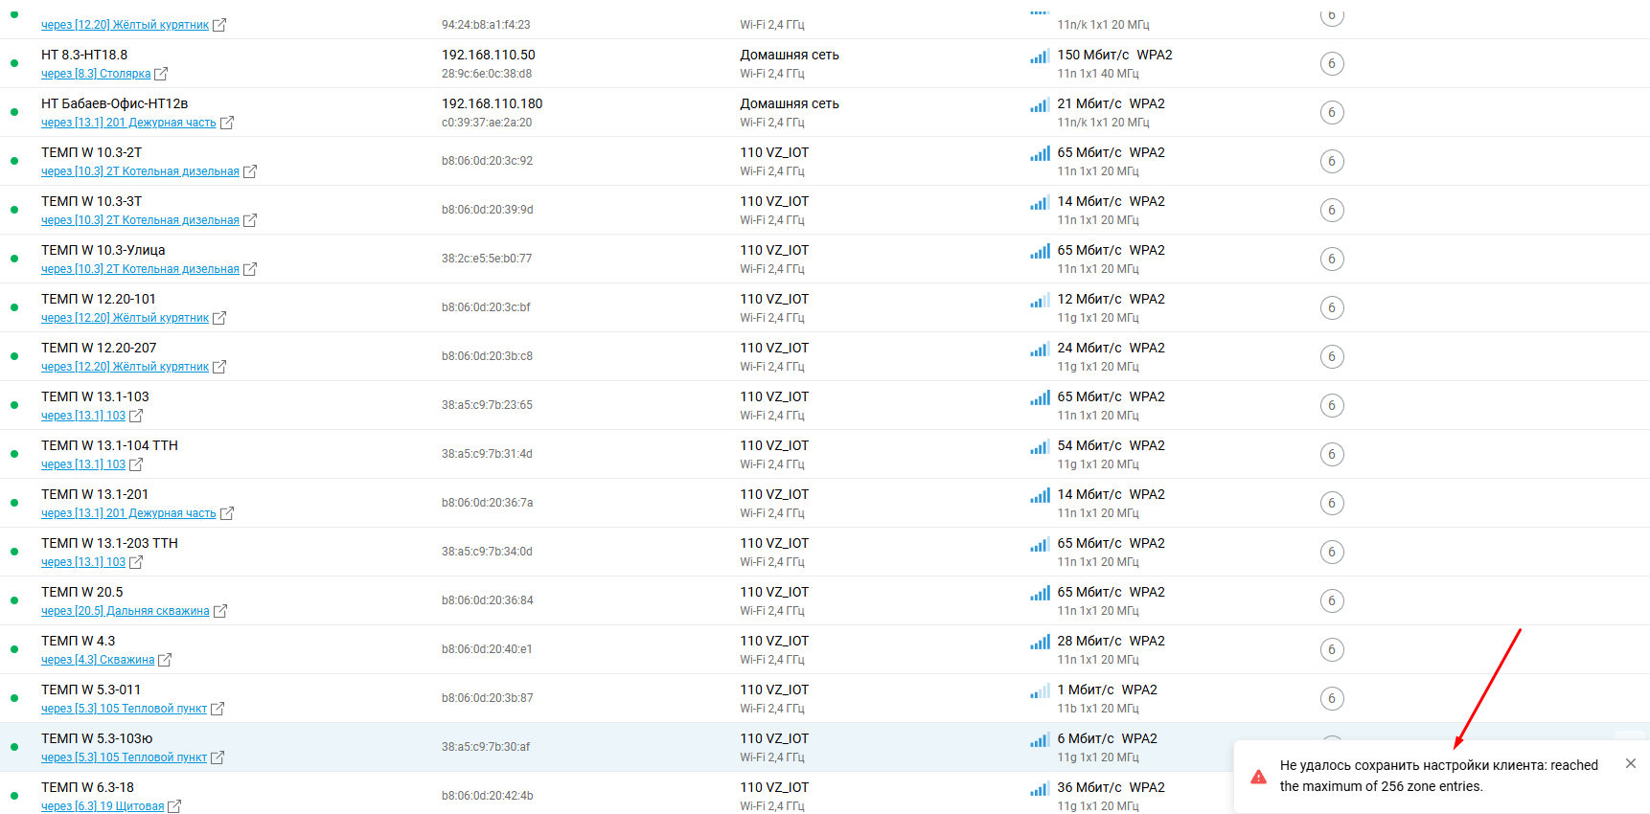Open external link icon next to Дальняя скважина
The image size is (1650, 814).
[220, 611]
